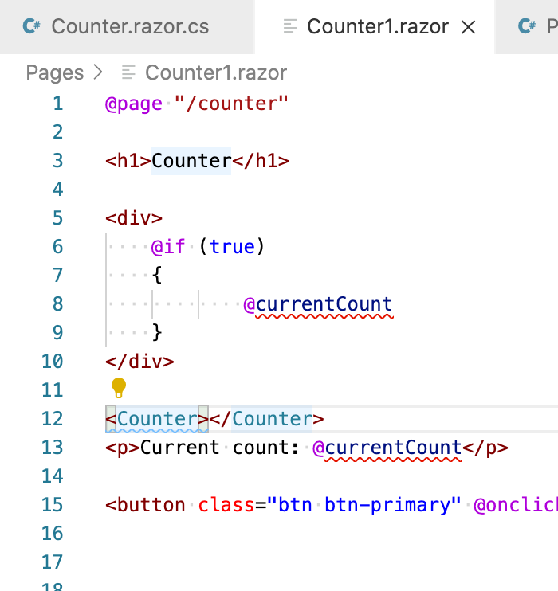Click the opening <div> tag on line 5
Image resolution: width=558 pixels, height=591 pixels.
(134, 218)
